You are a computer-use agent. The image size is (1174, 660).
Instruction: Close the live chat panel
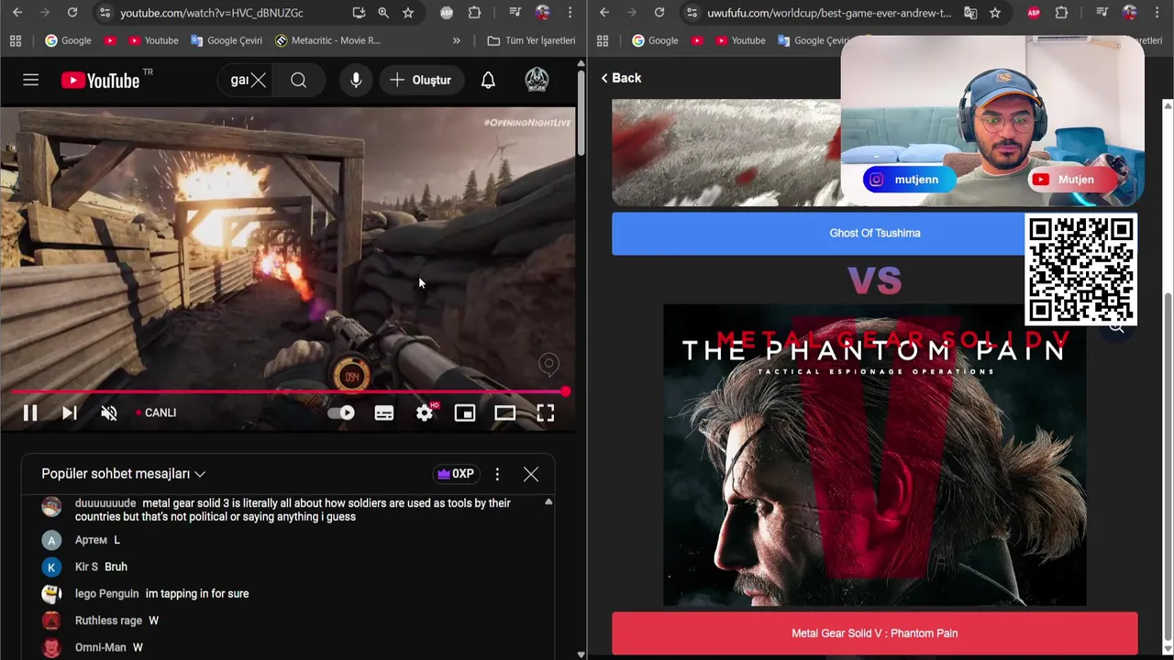click(x=531, y=474)
